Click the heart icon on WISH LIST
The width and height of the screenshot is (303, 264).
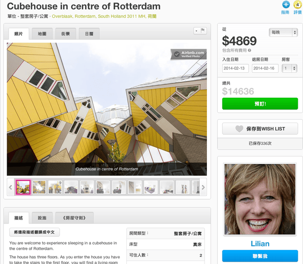pyautogui.click(x=239, y=129)
